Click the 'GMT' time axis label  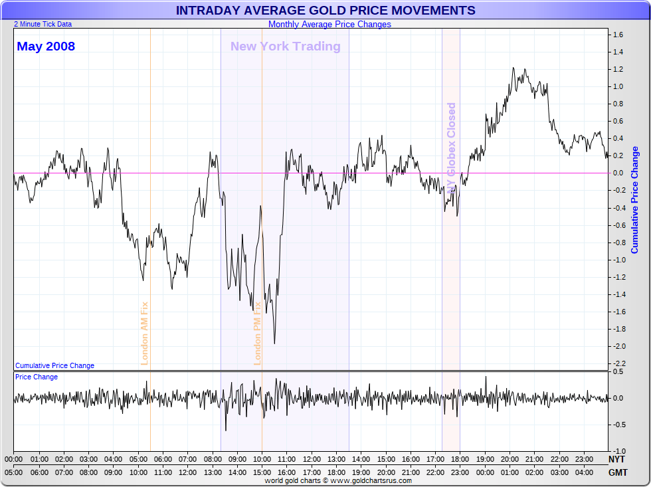pyautogui.click(x=618, y=472)
